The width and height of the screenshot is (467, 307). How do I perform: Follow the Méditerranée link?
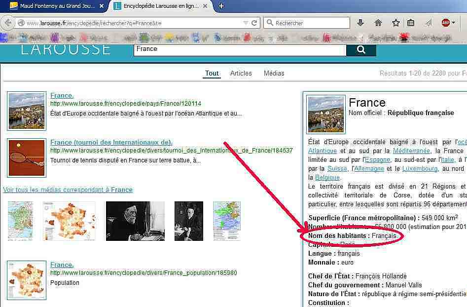412,151
